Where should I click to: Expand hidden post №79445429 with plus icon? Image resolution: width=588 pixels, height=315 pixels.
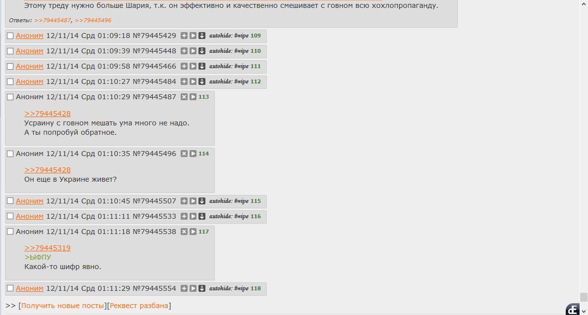(184, 36)
